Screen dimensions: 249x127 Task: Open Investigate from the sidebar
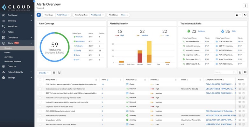click(12, 26)
